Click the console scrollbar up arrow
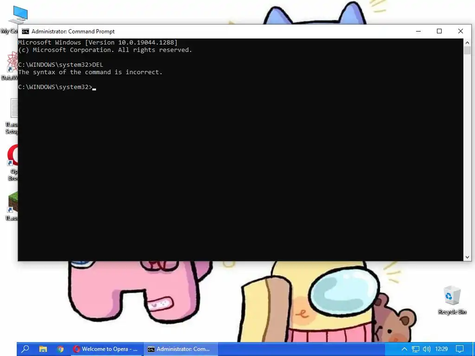475x356 pixels. [x=467, y=43]
